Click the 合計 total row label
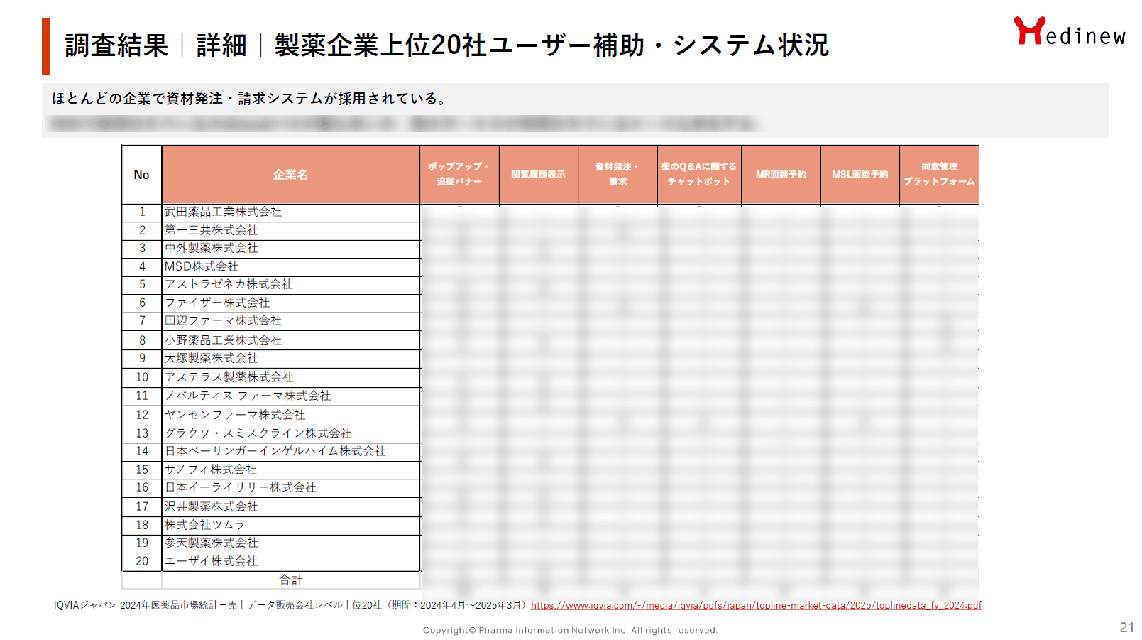Viewport: 1142px width, 640px height. tap(290, 580)
